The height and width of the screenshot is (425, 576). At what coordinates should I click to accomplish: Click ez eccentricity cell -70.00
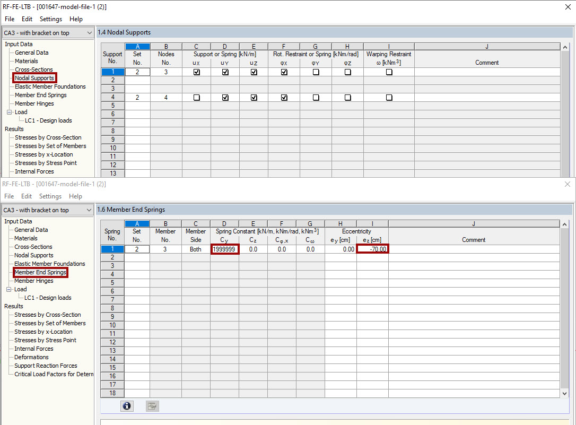pyautogui.click(x=372, y=249)
